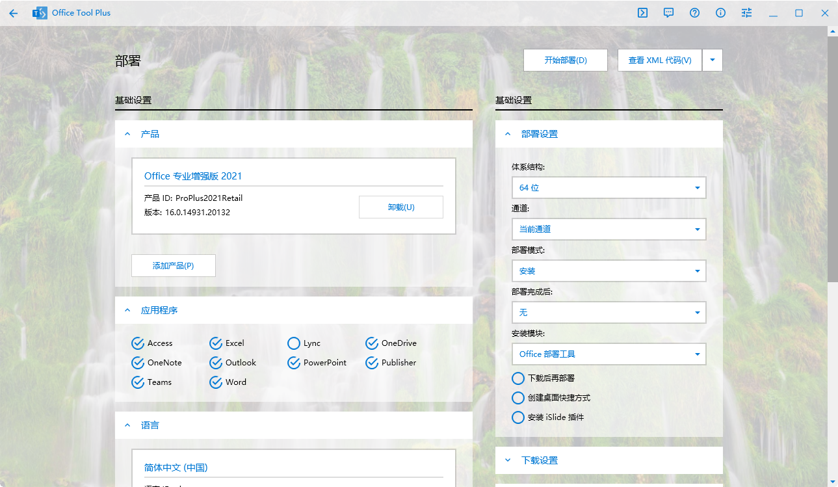Open the about information icon
838x487 pixels.
(x=720, y=13)
